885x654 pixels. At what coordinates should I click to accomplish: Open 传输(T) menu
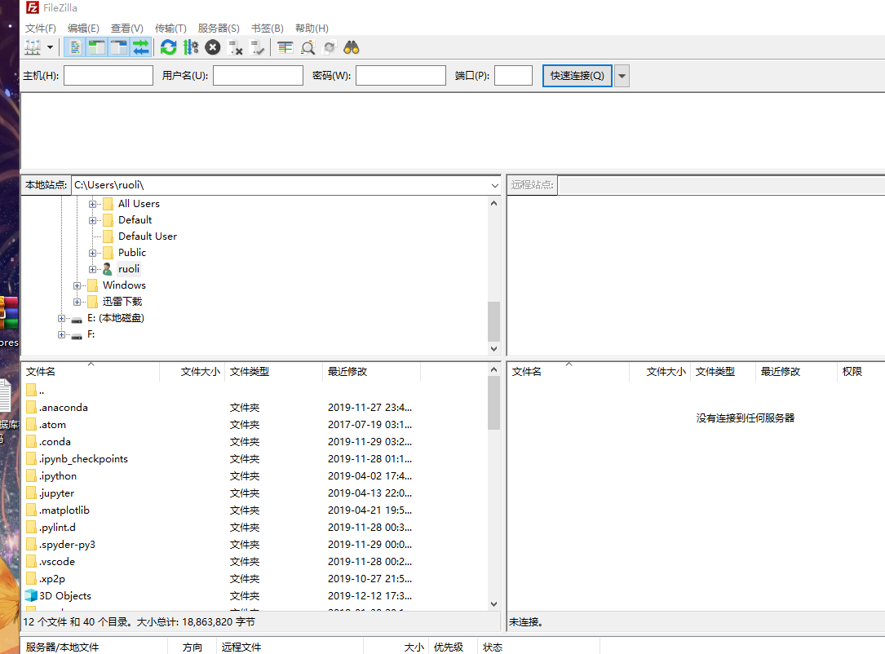click(x=170, y=29)
